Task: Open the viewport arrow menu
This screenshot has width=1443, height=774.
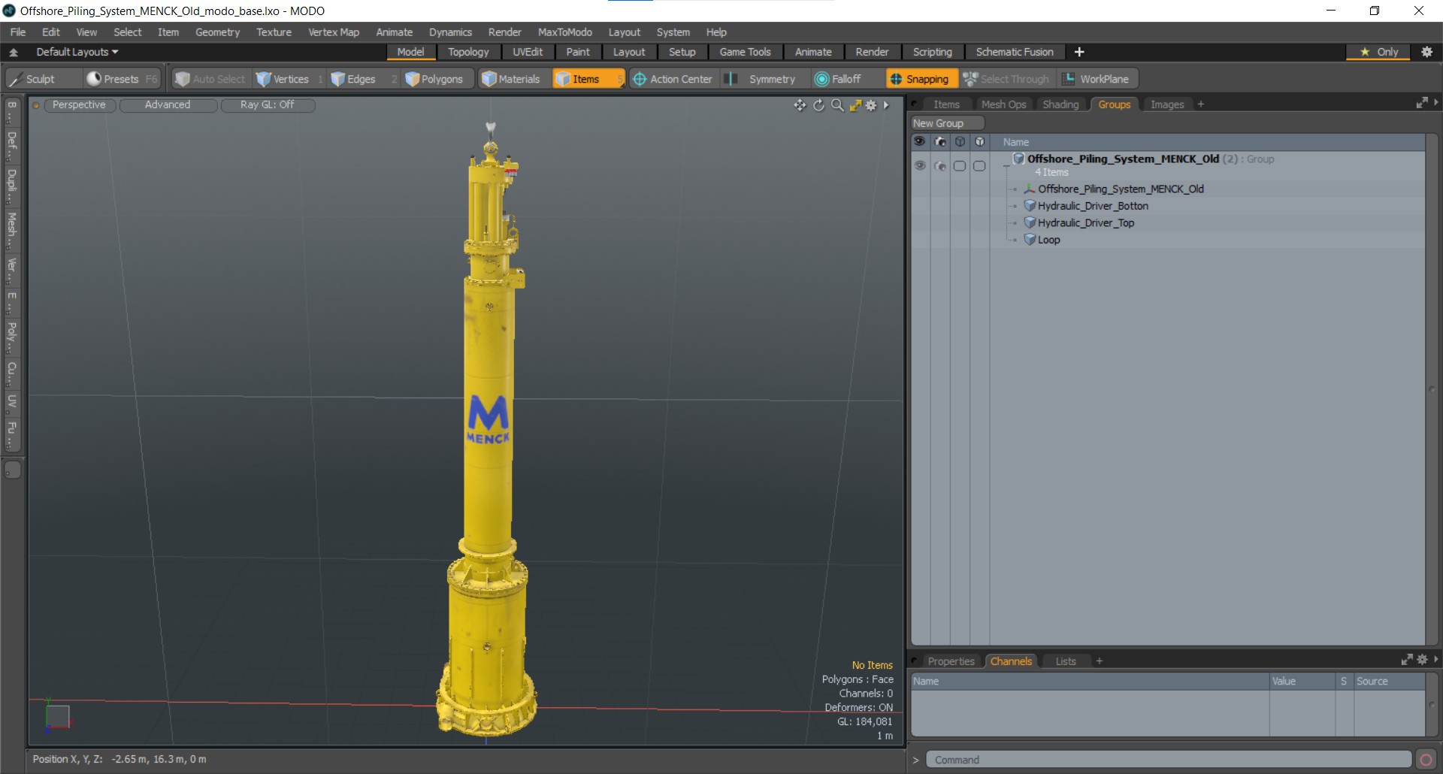Action: pyautogui.click(x=887, y=105)
